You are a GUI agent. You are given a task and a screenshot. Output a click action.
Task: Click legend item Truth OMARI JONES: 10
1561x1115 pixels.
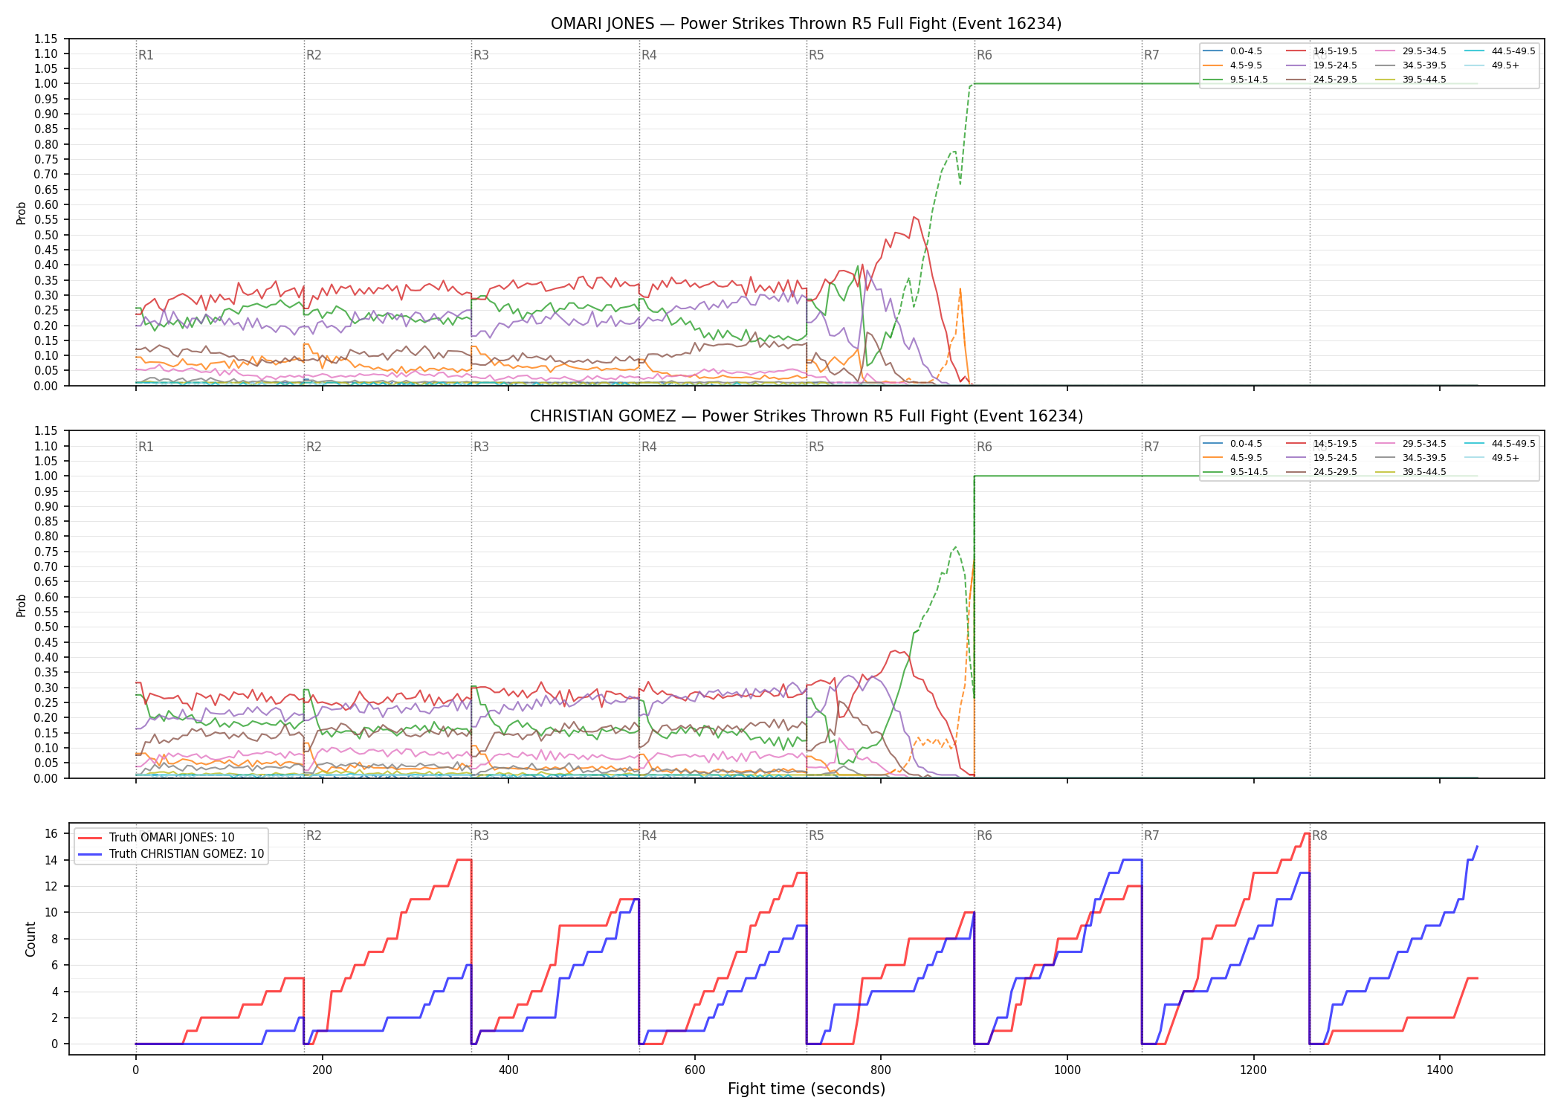(x=156, y=838)
